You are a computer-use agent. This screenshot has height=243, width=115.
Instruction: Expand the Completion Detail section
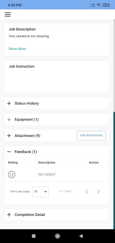[57, 215]
